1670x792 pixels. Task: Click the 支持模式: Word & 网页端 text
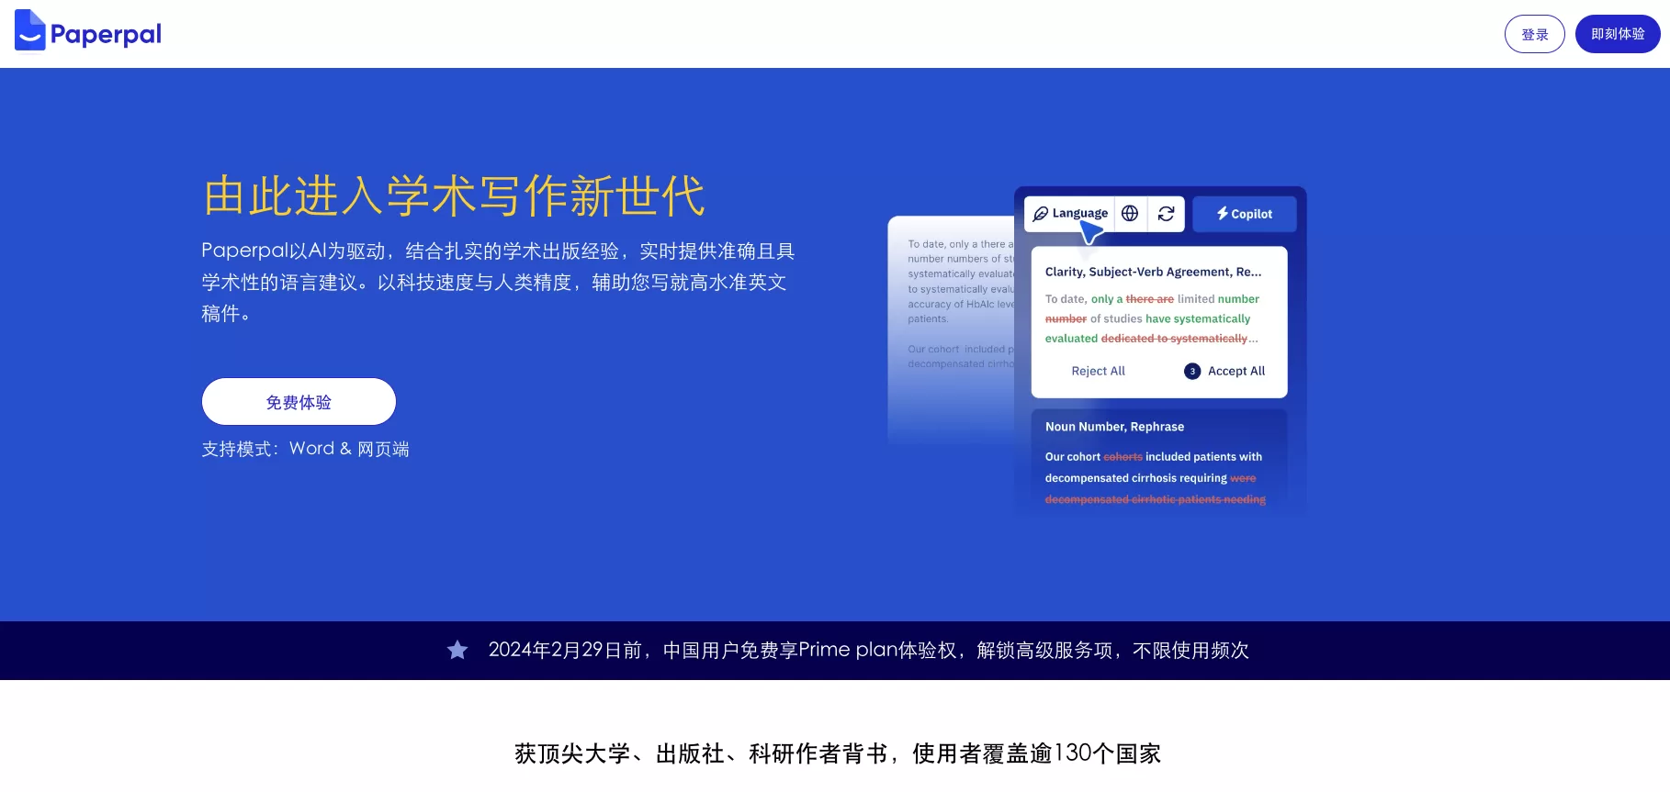pyautogui.click(x=306, y=449)
